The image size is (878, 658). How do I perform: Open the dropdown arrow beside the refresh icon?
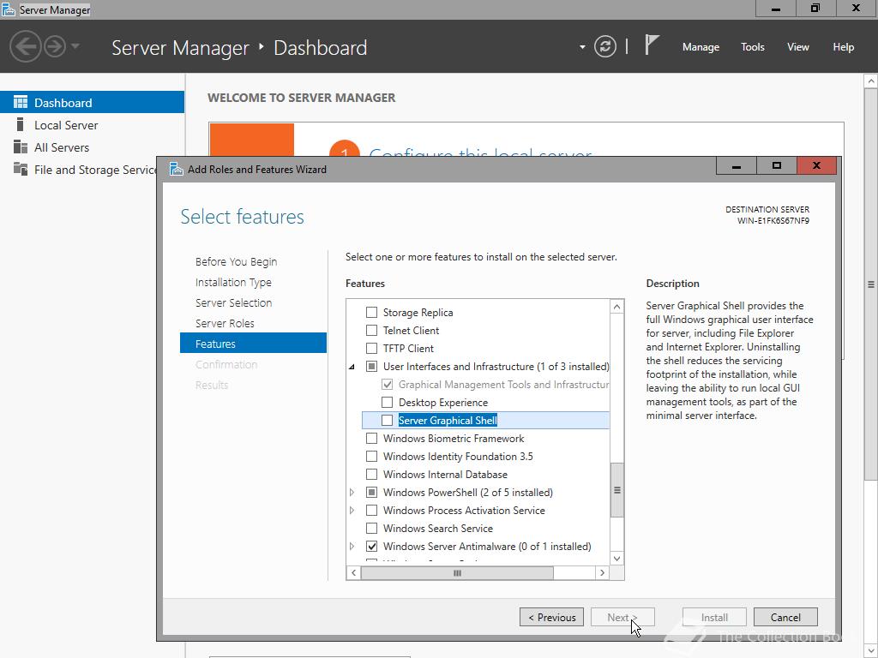coord(582,47)
